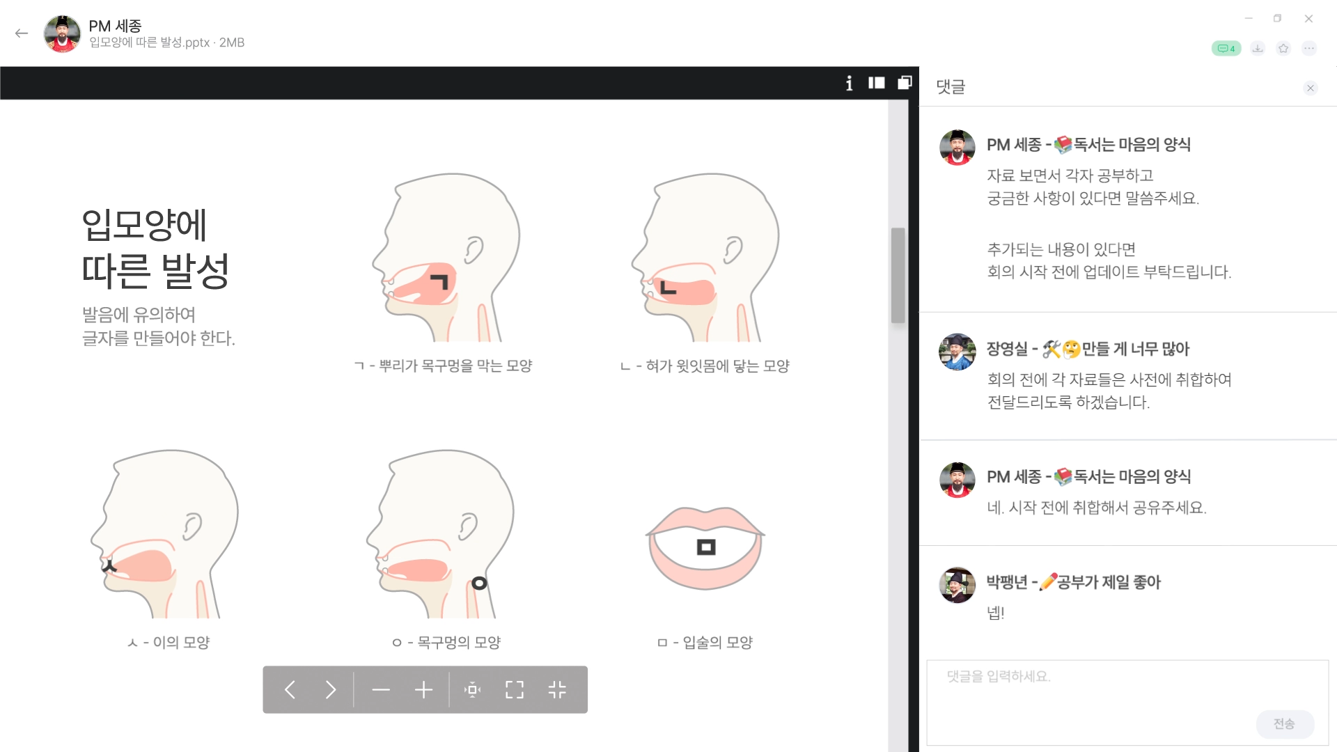Go to the previous slide page
The height and width of the screenshot is (752, 1337).
(x=290, y=689)
